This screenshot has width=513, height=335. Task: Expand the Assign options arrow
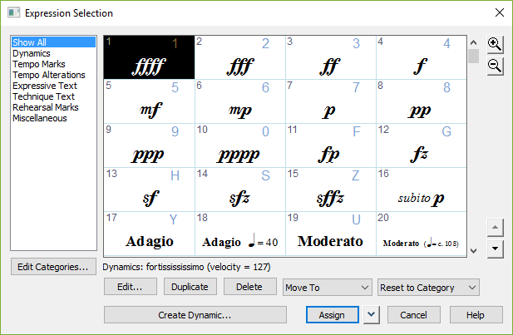(372, 315)
